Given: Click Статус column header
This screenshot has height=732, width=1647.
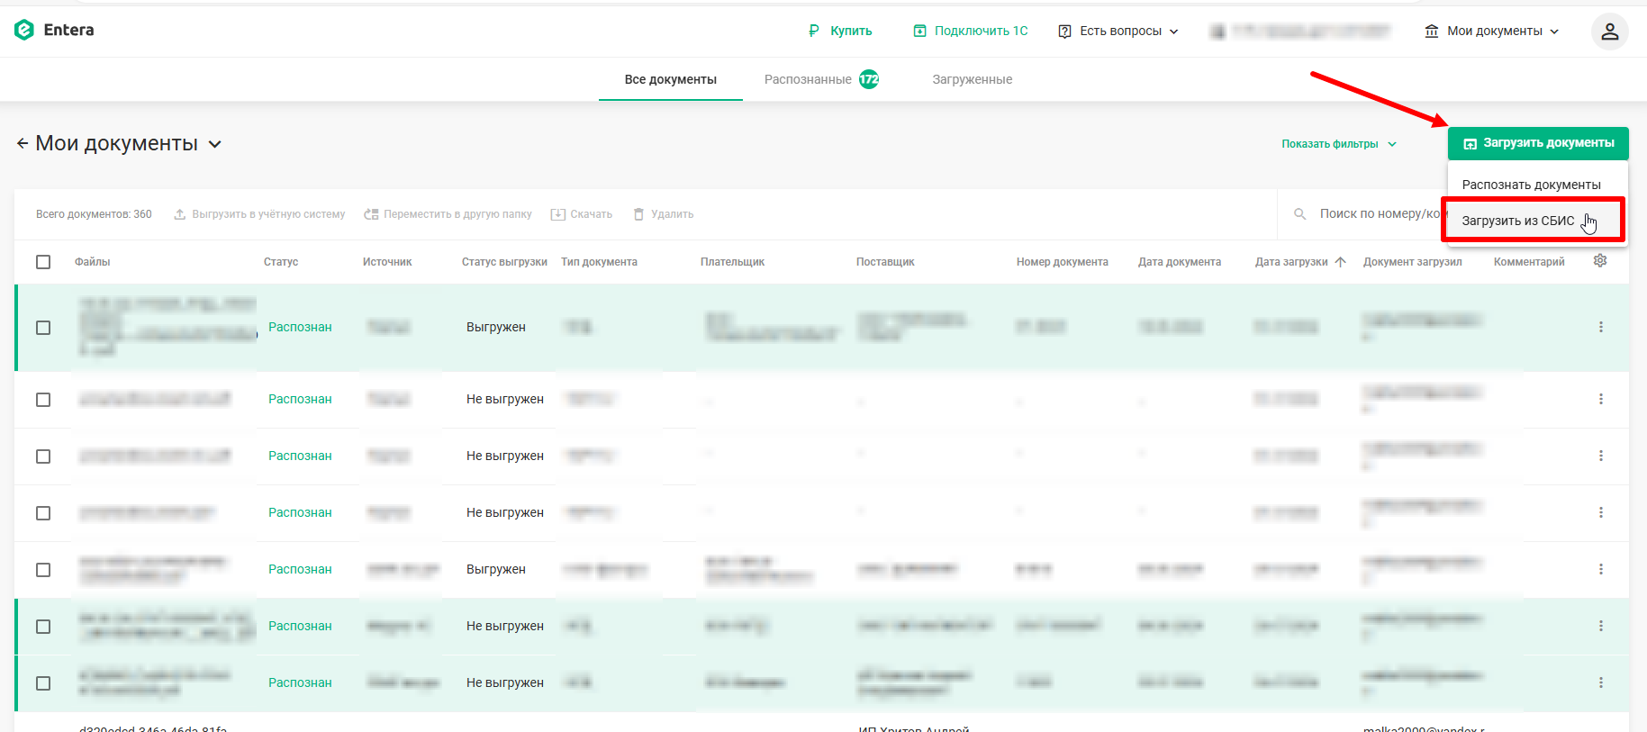Looking at the screenshot, I should click(x=281, y=262).
